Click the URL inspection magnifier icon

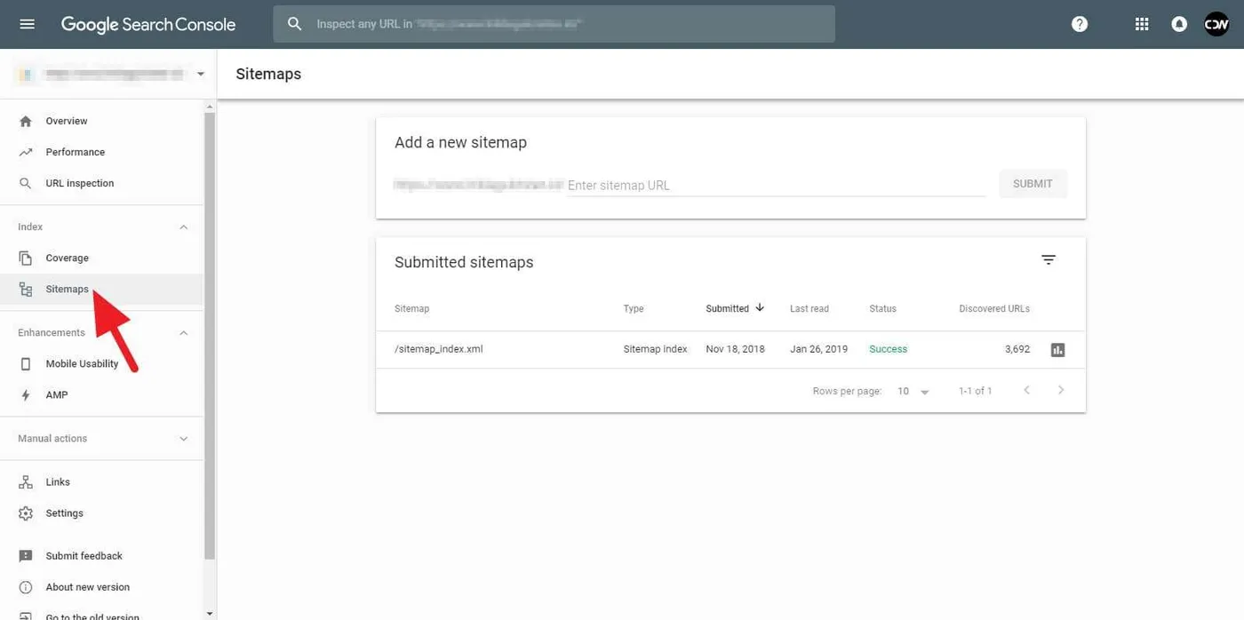point(26,183)
